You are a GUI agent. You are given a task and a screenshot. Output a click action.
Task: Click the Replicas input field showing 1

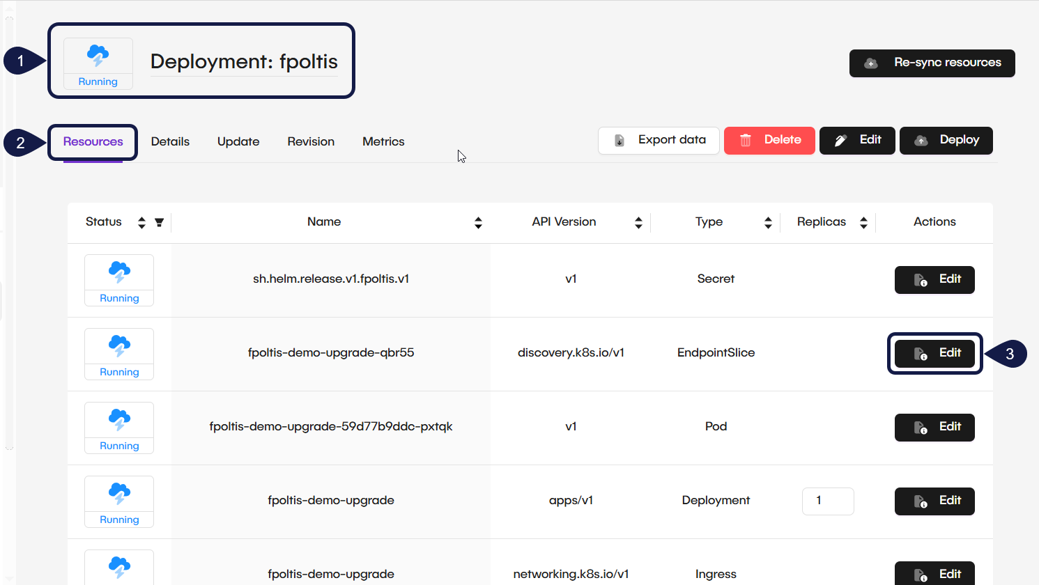click(x=828, y=501)
